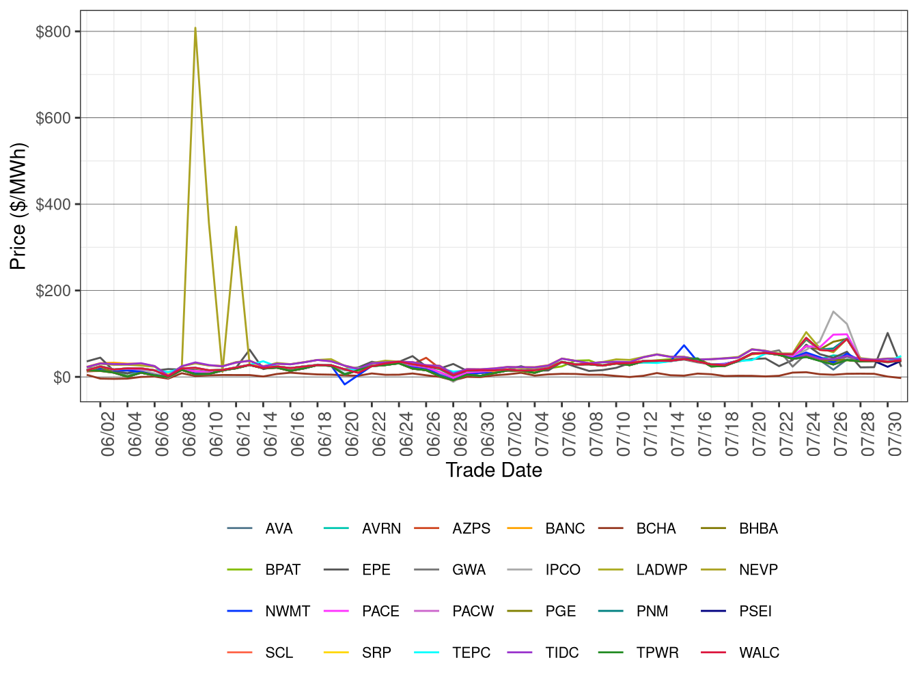The width and height of the screenshot is (918, 688).
Task: Select the BPAT legend entry
Action: 283,570
